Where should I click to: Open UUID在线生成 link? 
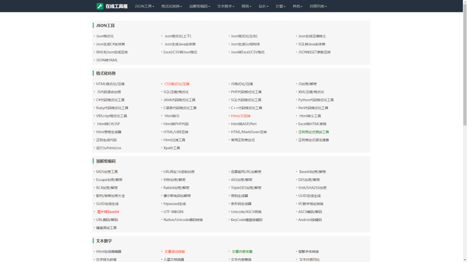tap(310, 196)
